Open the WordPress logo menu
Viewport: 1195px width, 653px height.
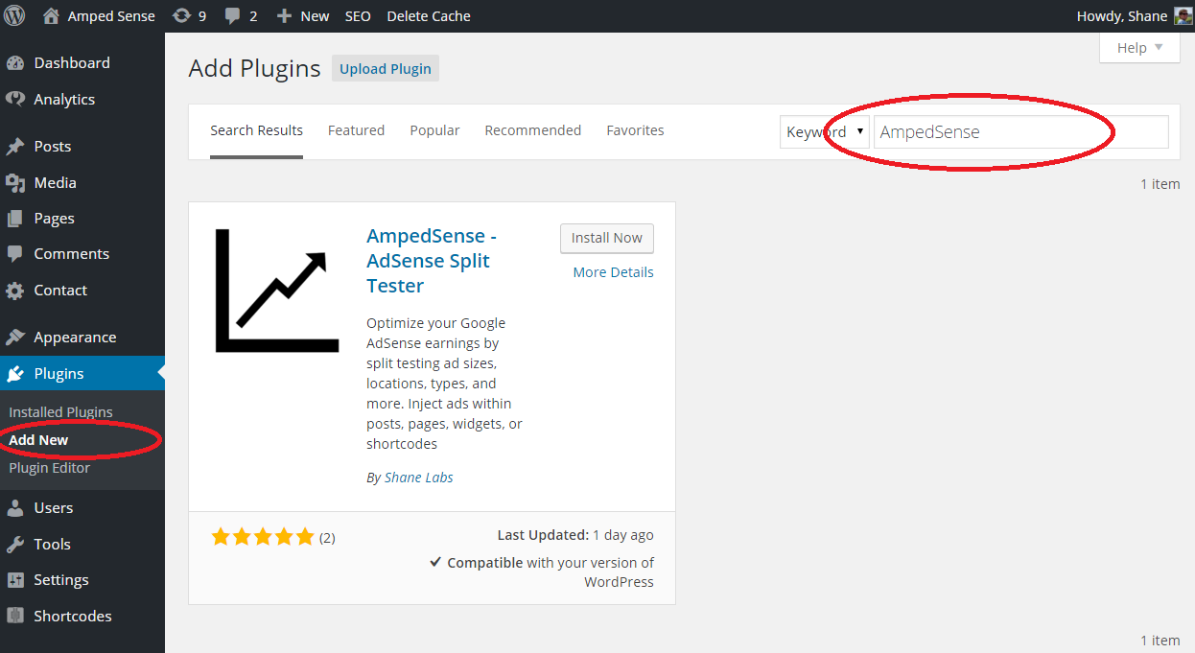tap(14, 16)
